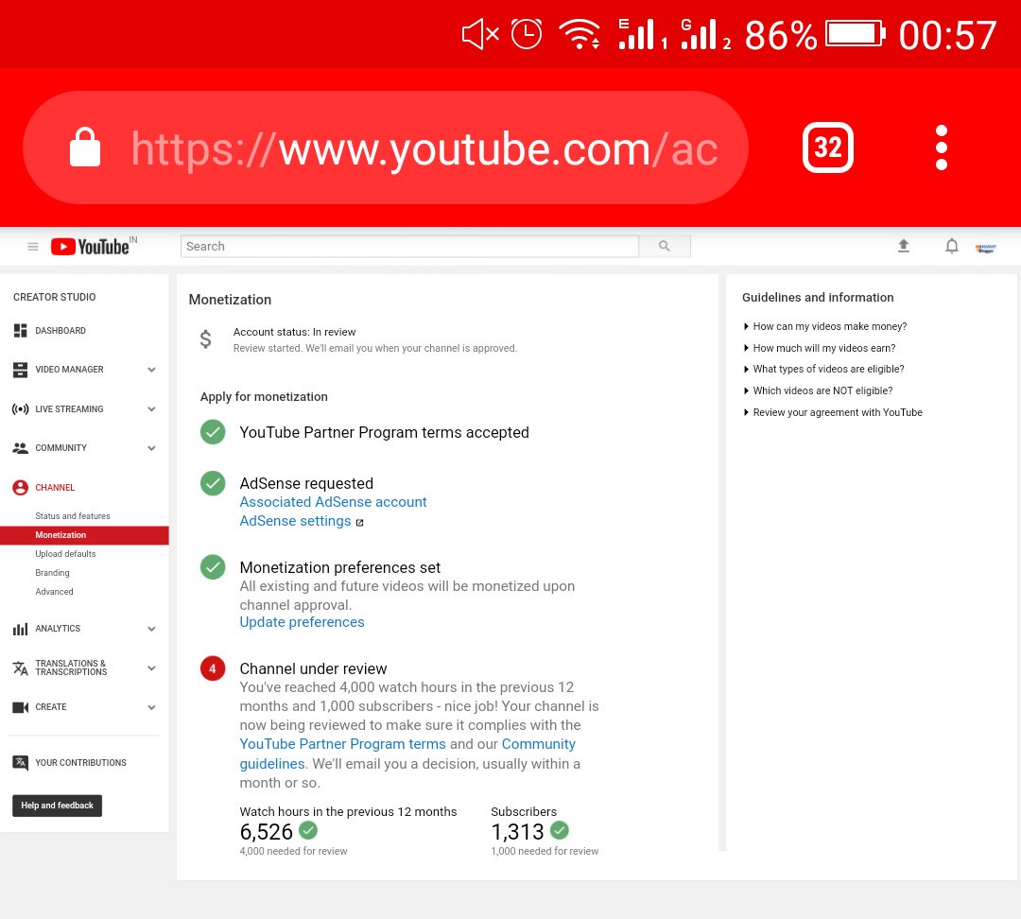Open the Dashboard menu label
This screenshot has height=919, width=1021.
(x=61, y=330)
